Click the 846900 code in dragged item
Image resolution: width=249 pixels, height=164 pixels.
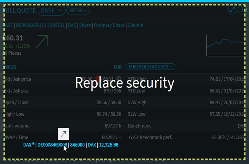[x=77, y=145]
